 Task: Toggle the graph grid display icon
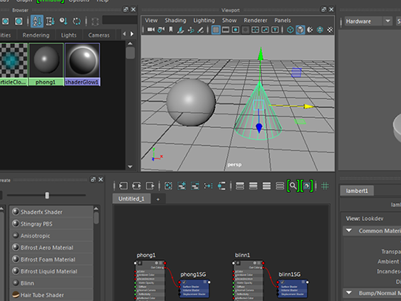[325, 186]
